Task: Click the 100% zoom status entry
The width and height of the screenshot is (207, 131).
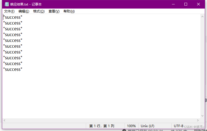Action: click(131, 126)
